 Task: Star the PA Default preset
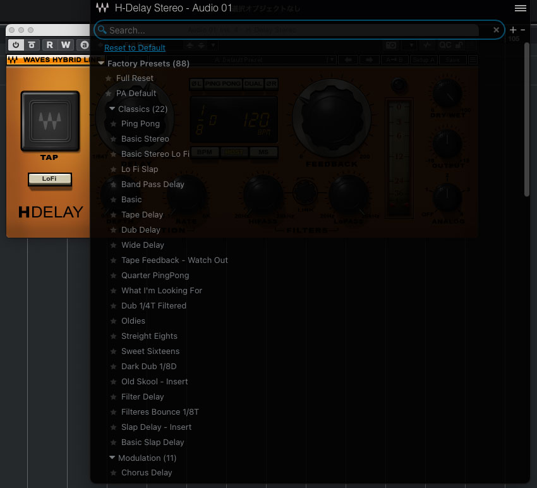(108, 94)
